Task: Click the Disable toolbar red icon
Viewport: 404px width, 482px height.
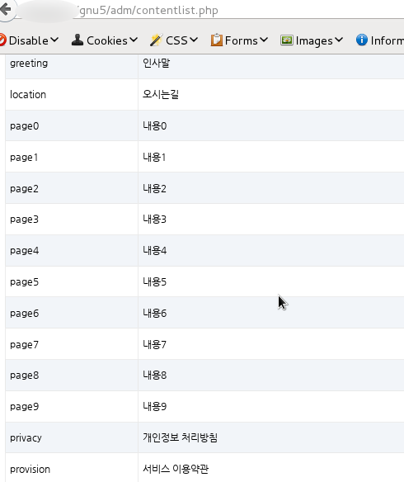Action: coord(2,40)
